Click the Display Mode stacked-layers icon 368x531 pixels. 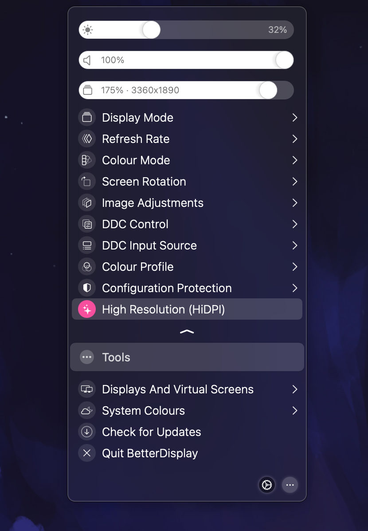click(x=87, y=118)
